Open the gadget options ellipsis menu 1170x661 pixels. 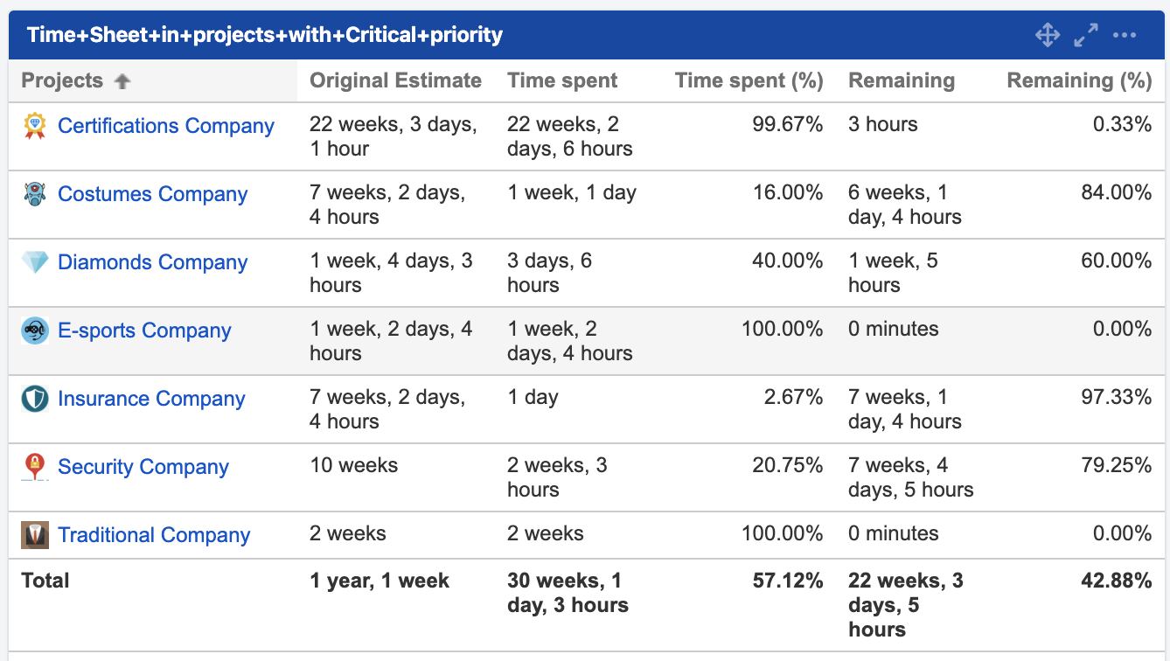click(1125, 35)
